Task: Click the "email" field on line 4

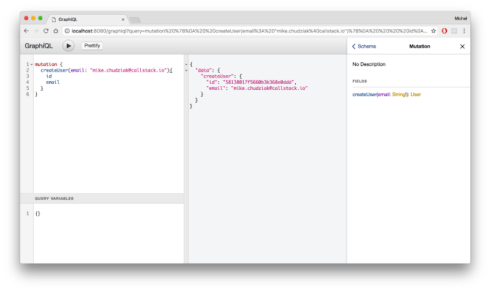Action: (53, 82)
